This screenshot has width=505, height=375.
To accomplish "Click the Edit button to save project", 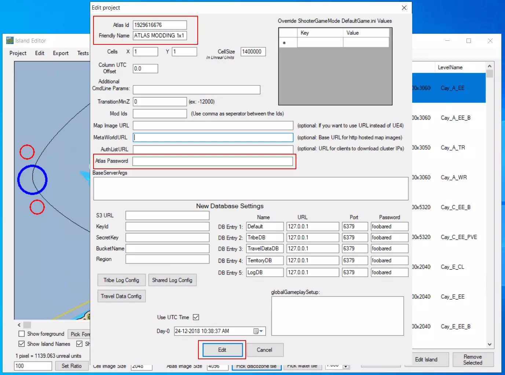I will click(222, 350).
